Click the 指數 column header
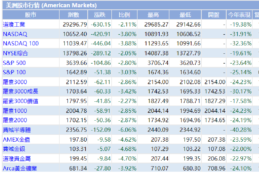Viewport: 259px width, 173px height. [73, 15]
